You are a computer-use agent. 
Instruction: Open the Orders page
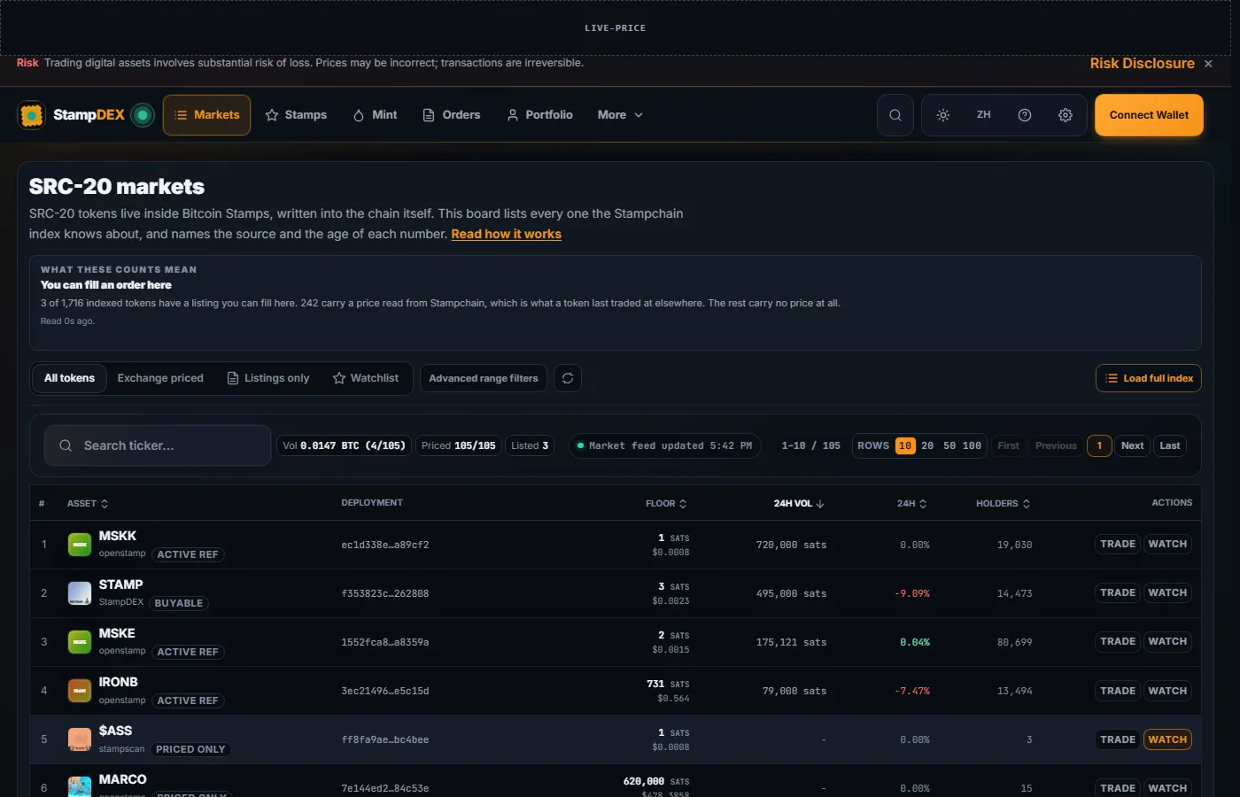click(452, 115)
